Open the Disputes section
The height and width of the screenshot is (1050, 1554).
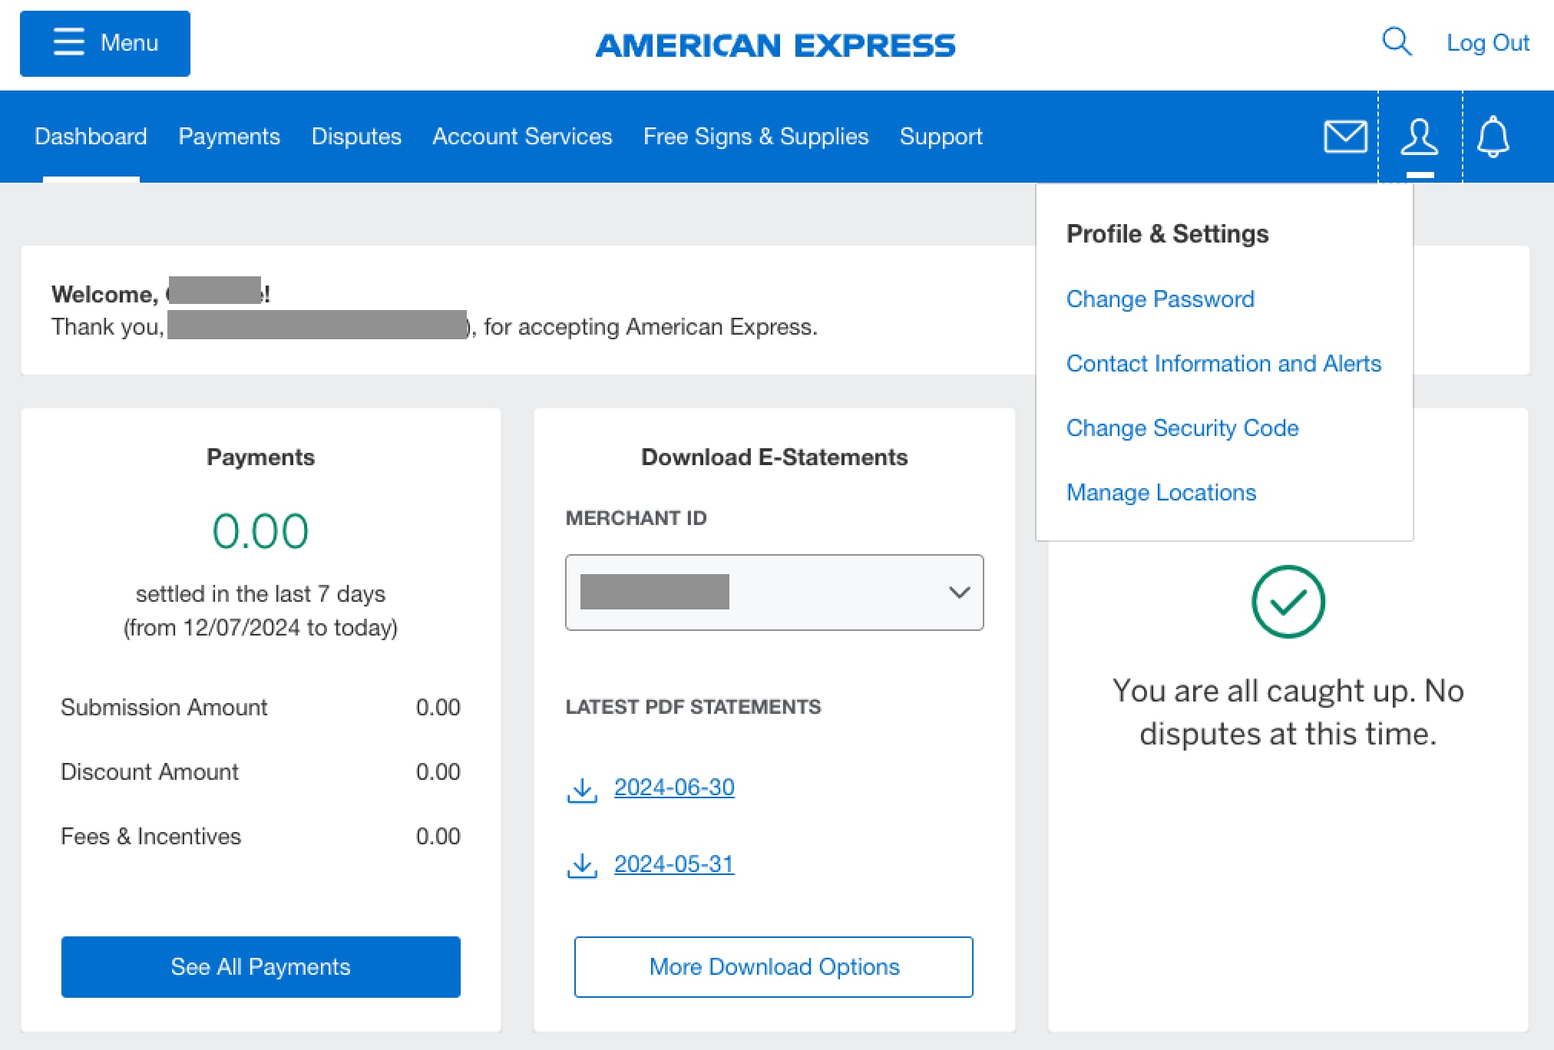(x=356, y=137)
